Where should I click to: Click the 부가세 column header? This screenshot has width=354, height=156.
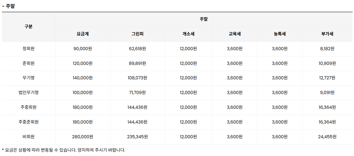pyautogui.click(x=327, y=34)
